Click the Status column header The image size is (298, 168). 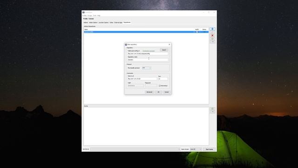coord(204,29)
